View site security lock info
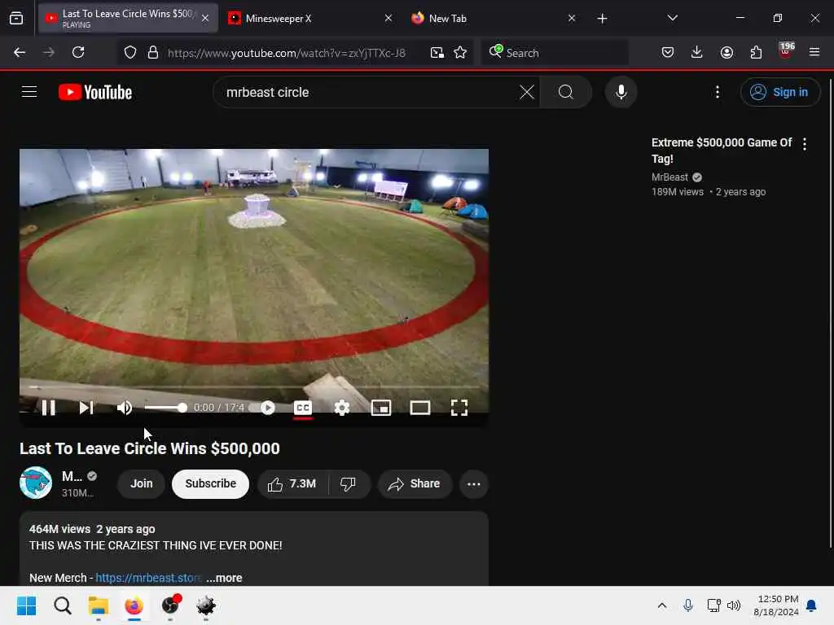The height and width of the screenshot is (625, 834). [152, 52]
